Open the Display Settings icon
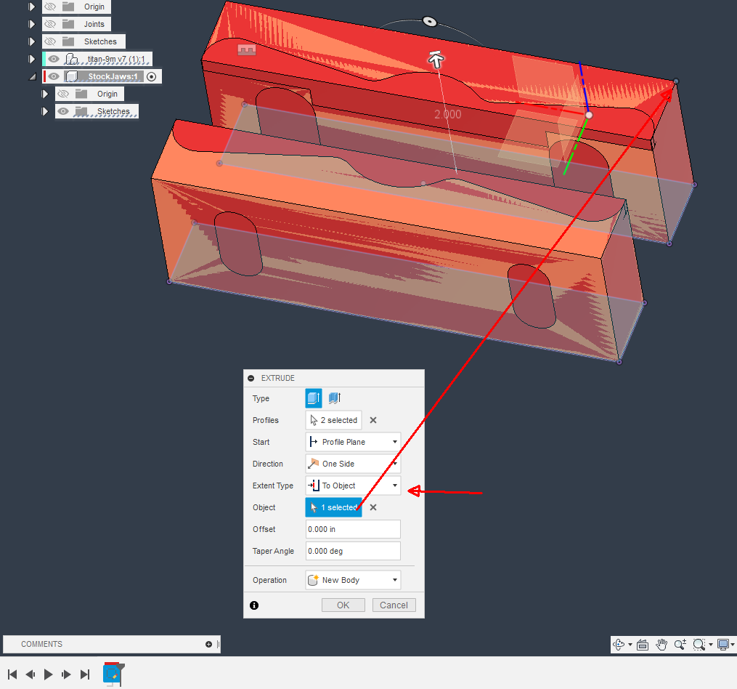This screenshot has width=737, height=689. pos(721,645)
